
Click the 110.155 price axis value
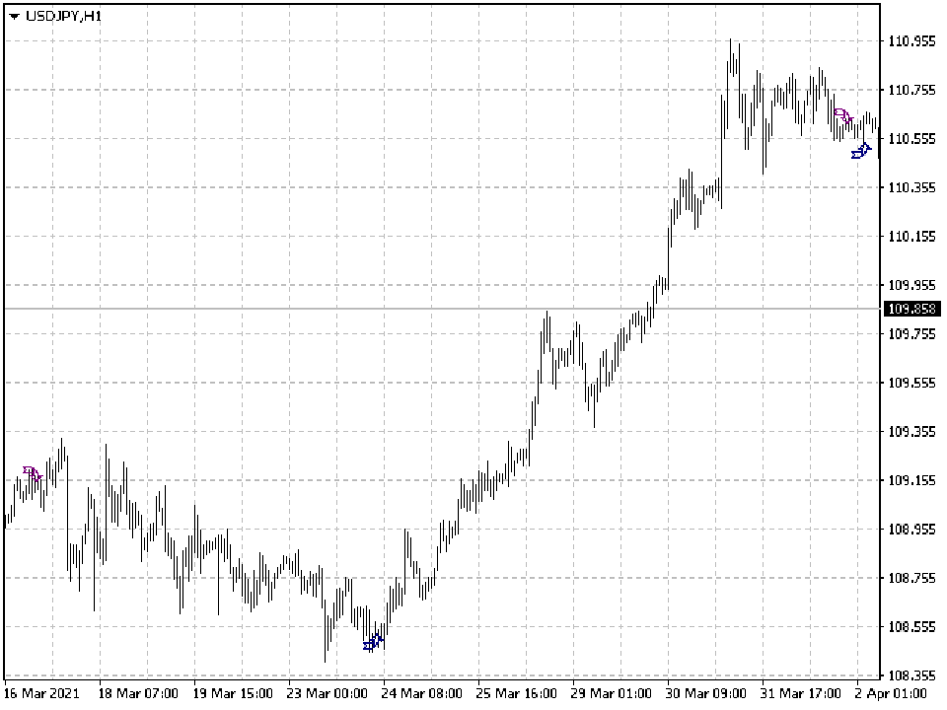point(911,236)
